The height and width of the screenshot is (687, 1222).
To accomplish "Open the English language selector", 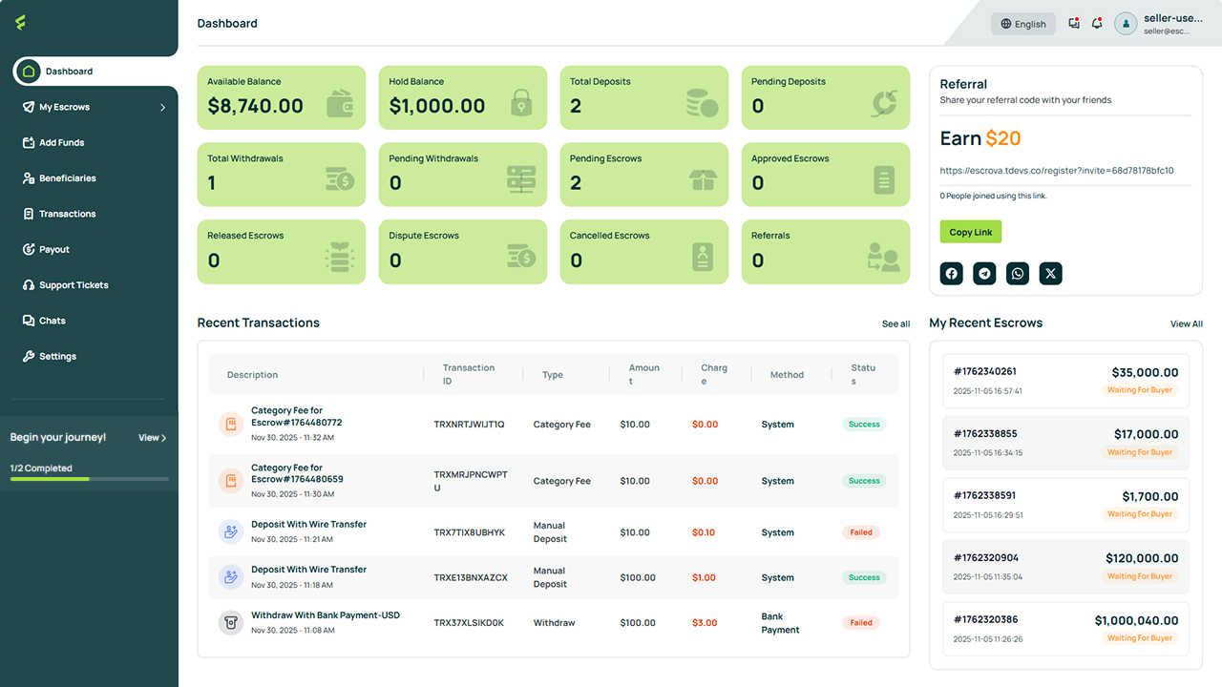I will [1023, 24].
